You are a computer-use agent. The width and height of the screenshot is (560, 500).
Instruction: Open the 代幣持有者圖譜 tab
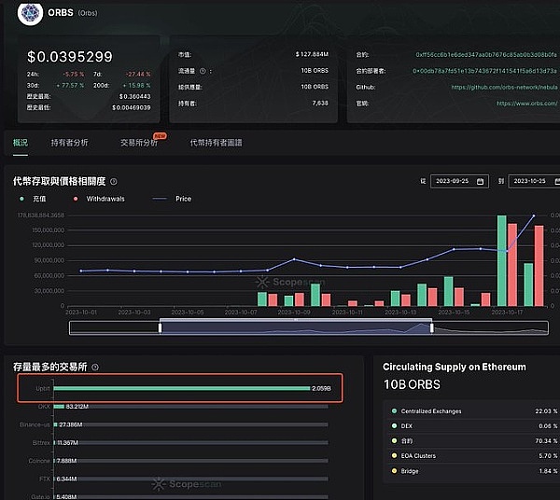coord(216,143)
